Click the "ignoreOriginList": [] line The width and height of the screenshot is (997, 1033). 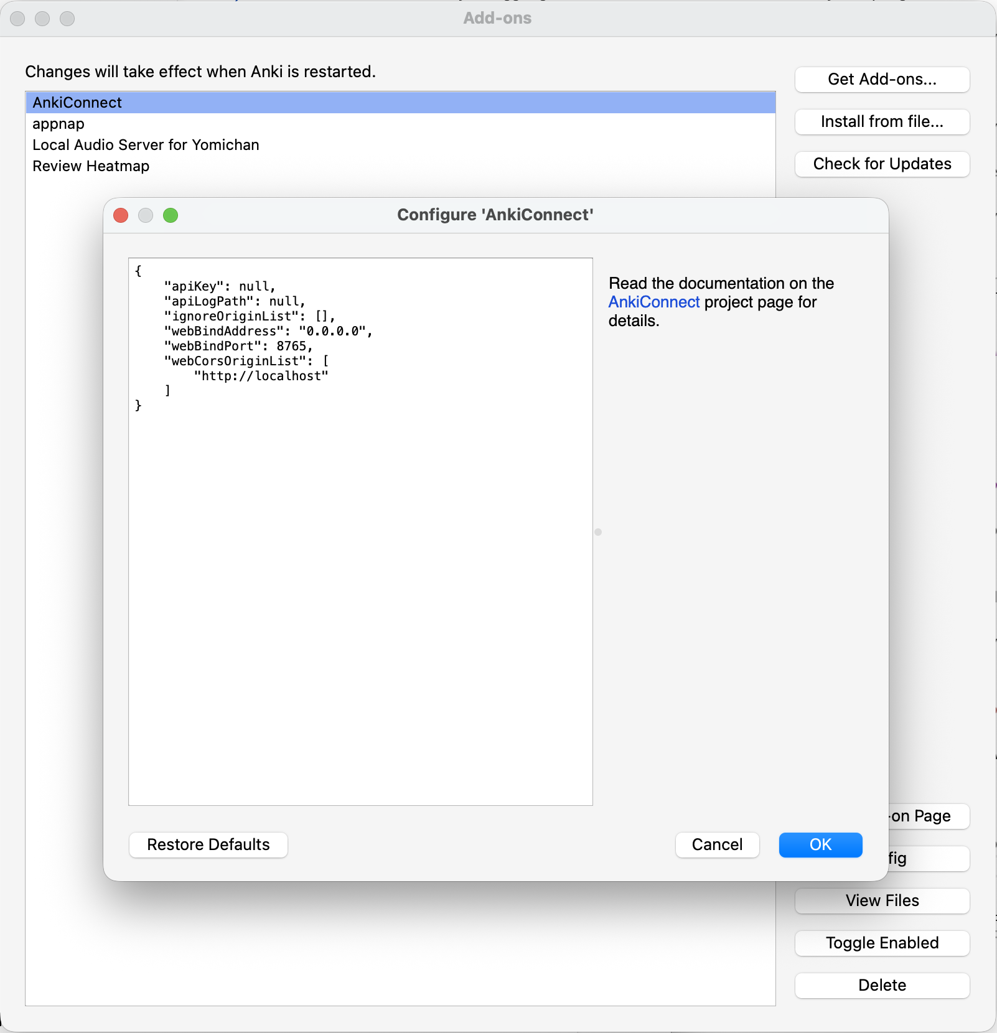(250, 316)
